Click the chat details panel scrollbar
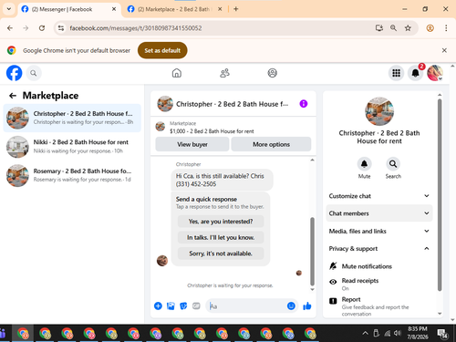 440,194
